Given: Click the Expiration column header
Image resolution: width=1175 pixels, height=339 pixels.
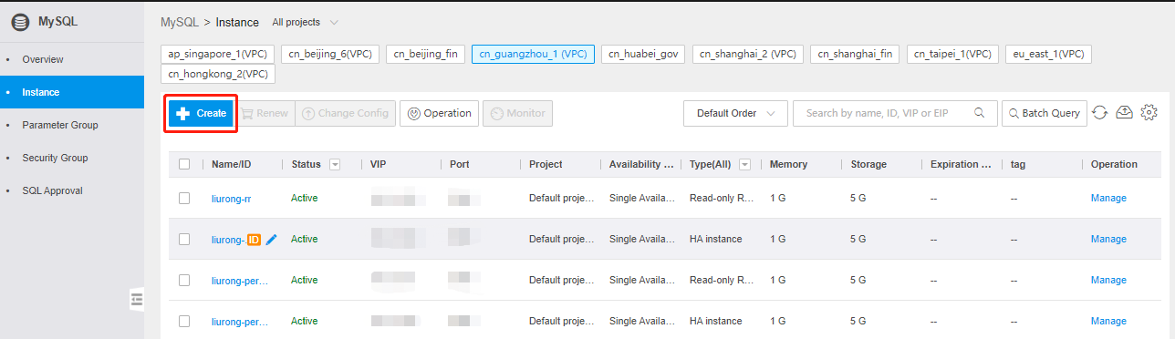Looking at the screenshot, I should click(x=960, y=164).
